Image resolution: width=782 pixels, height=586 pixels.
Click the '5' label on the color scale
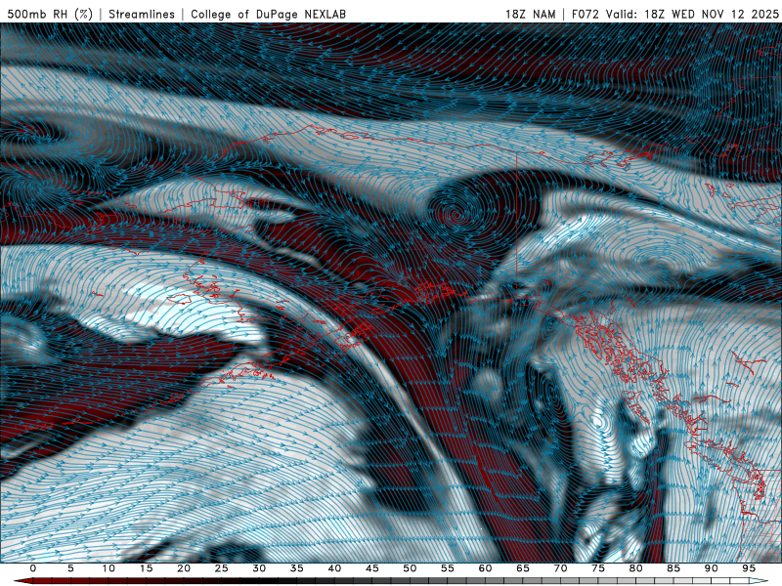(x=70, y=568)
